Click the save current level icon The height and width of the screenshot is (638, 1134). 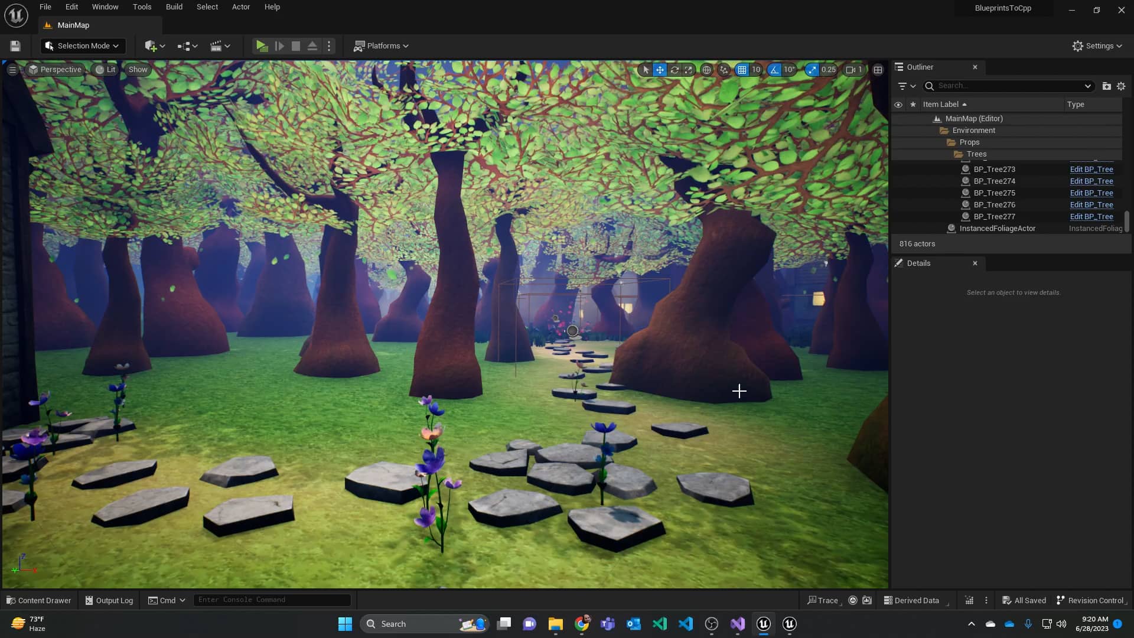click(15, 46)
